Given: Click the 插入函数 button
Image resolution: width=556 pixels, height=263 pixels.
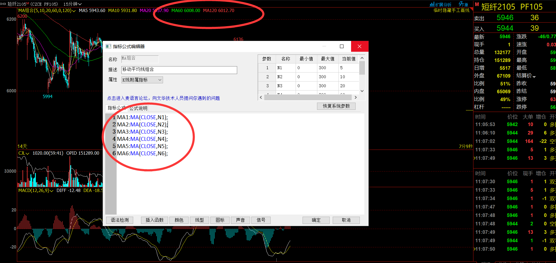Looking at the screenshot, I should click(155, 220).
